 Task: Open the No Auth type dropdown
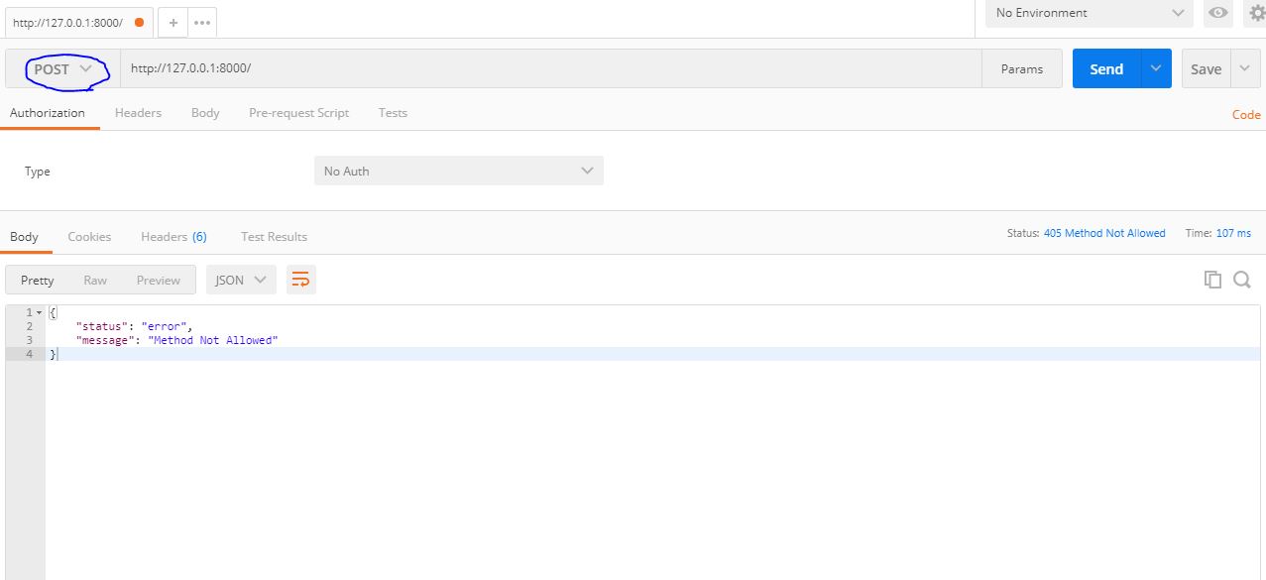pyautogui.click(x=458, y=172)
